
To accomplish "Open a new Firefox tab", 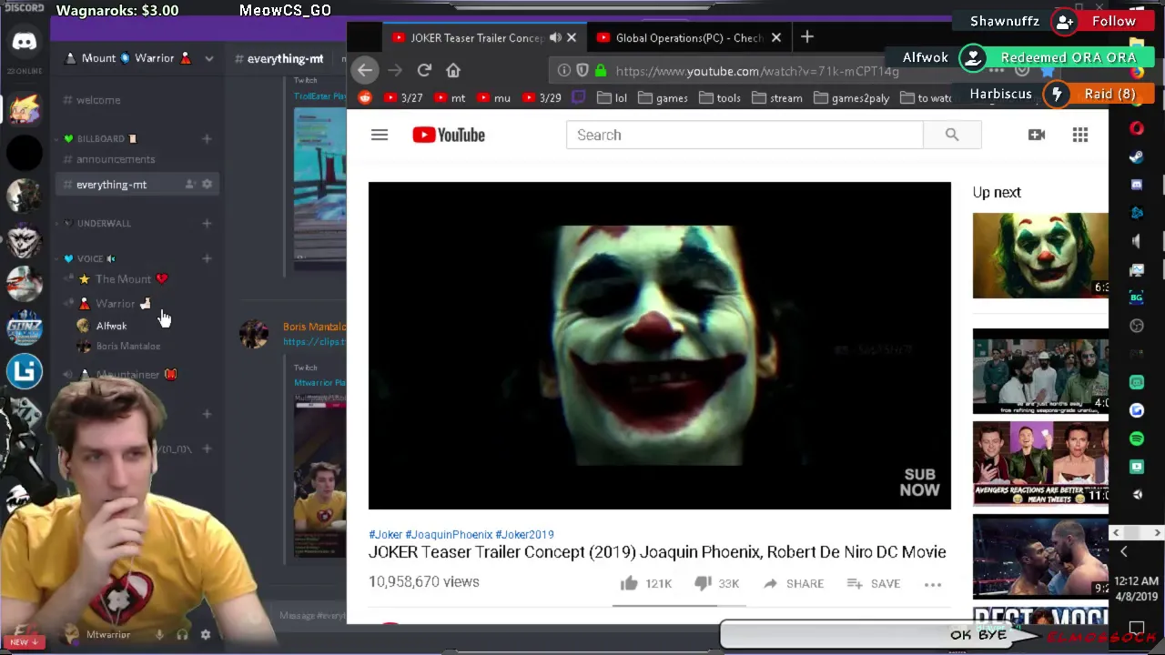I will pos(807,37).
